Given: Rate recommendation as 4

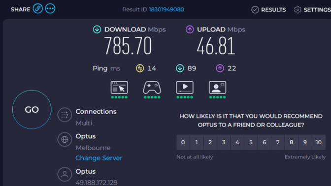Looking at the screenshot, I should (237, 142).
